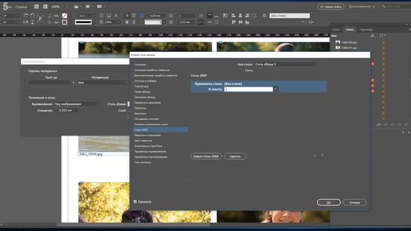Select Цвет символов category
This screenshot has height=231, width=411.
click(143, 141)
